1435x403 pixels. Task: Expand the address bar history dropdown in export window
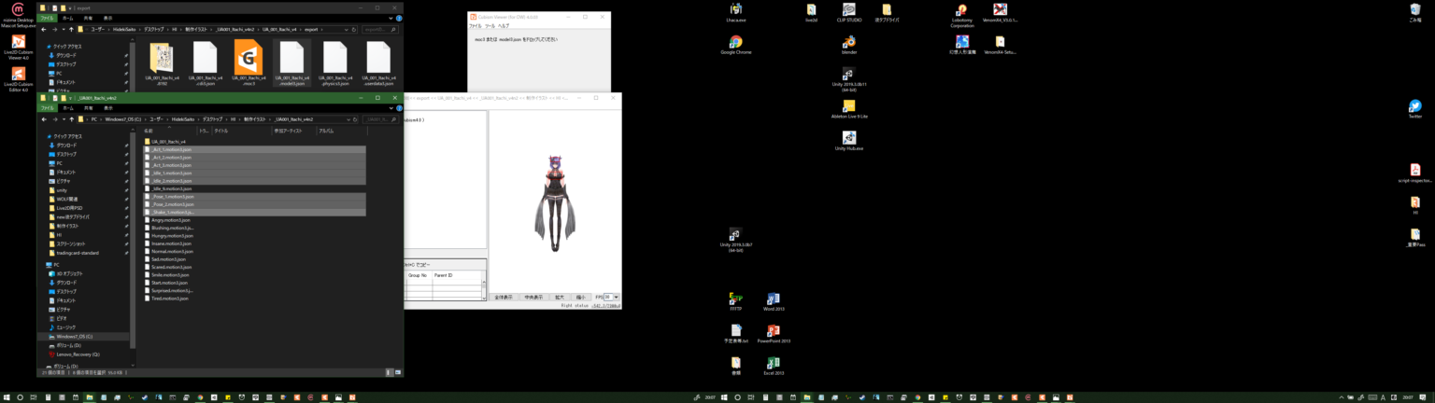[x=348, y=29]
